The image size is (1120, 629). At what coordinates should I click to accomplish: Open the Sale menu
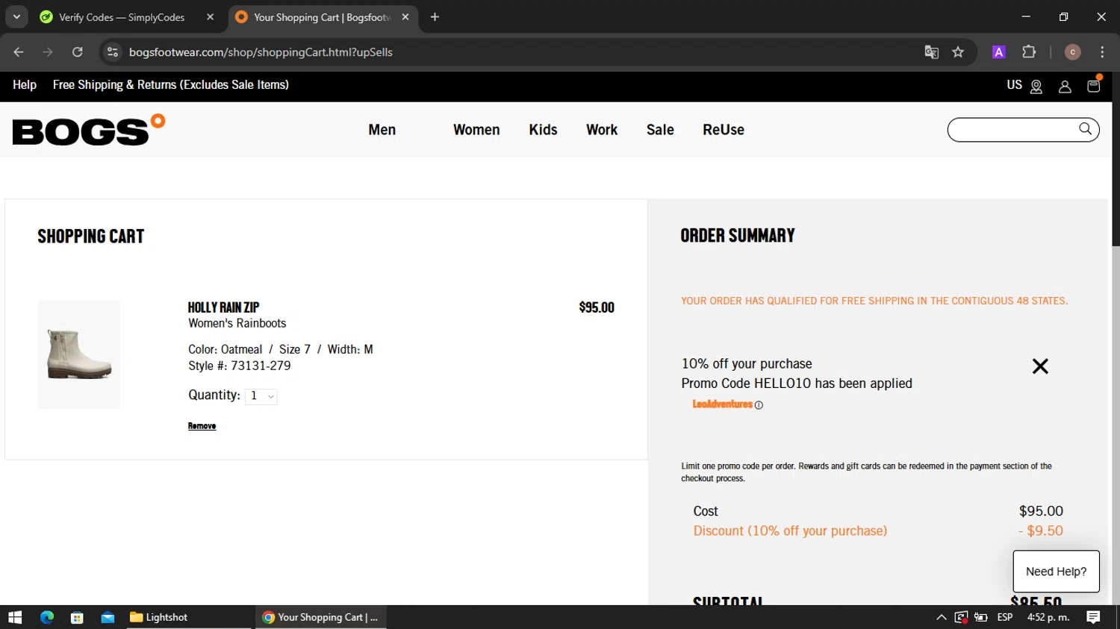(660, 130)
